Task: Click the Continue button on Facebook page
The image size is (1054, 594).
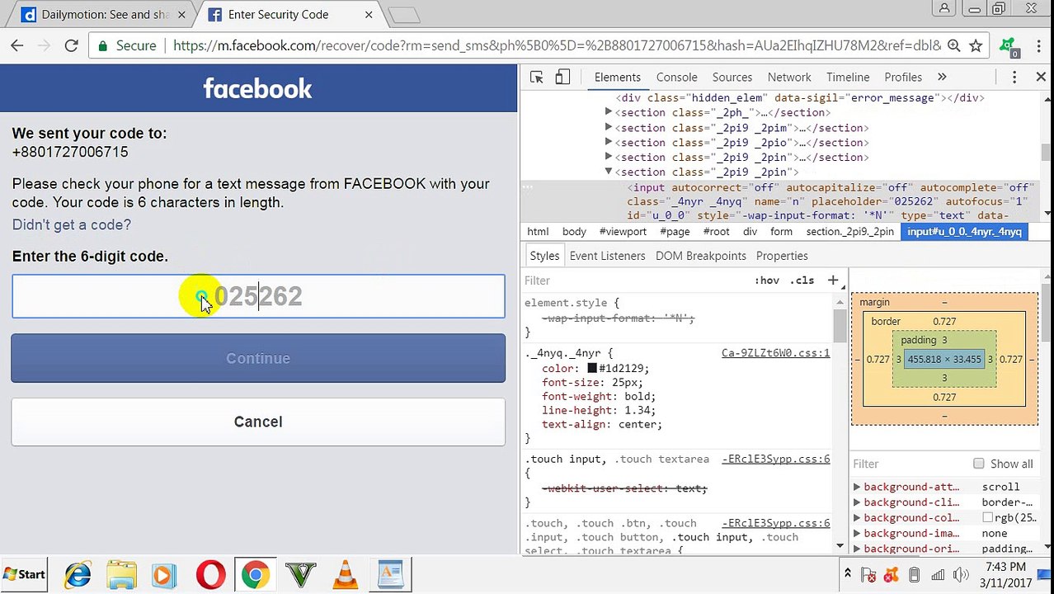Action: click(x=258, y=358)
